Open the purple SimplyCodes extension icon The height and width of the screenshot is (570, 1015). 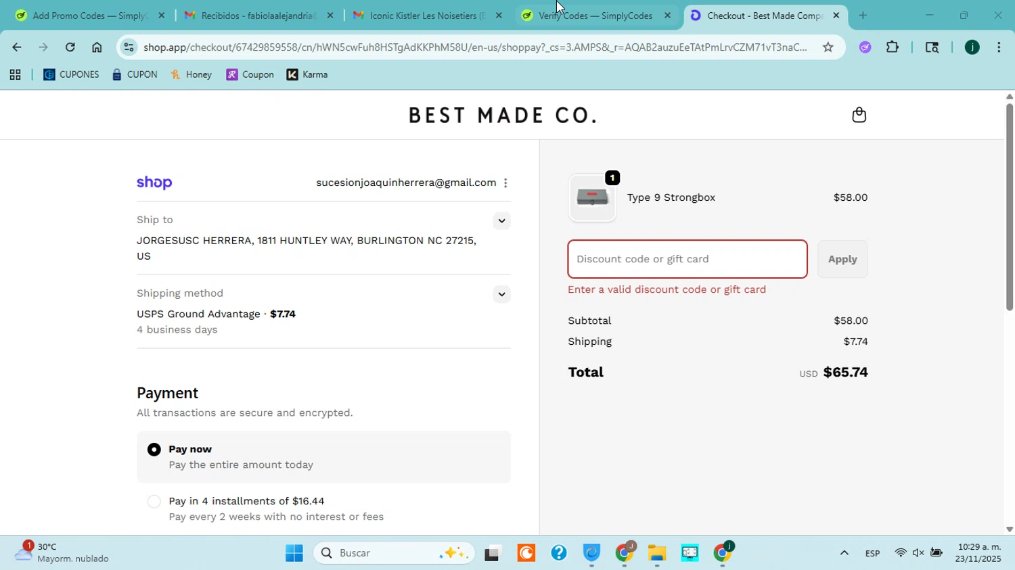[x=865, y=47]
